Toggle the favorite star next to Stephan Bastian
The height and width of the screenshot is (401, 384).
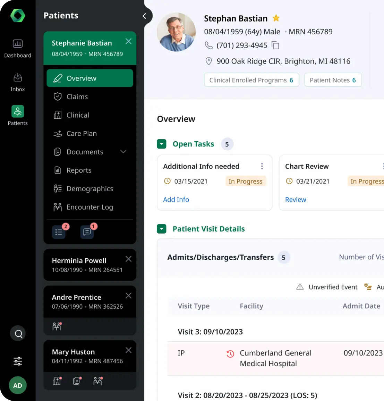[276, 18]
